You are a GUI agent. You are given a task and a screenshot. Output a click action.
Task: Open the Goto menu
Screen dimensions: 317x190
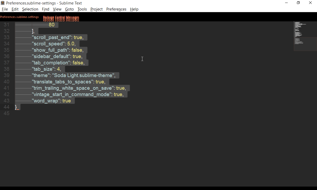(x=69, y=9)
